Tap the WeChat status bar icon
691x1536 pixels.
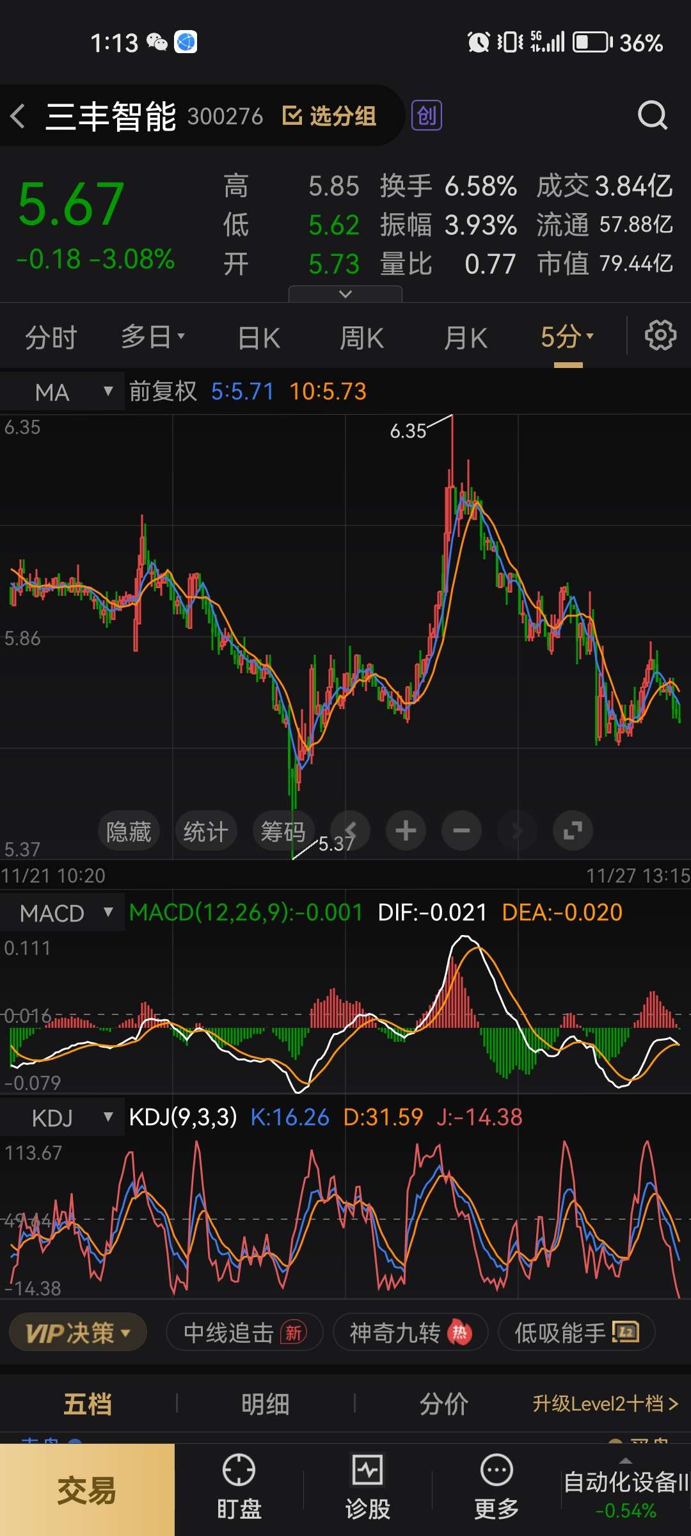(x=157, y=42)
